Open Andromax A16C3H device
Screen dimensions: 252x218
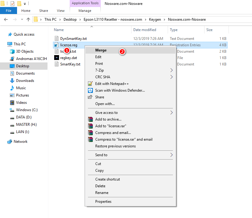coord(31,59)
